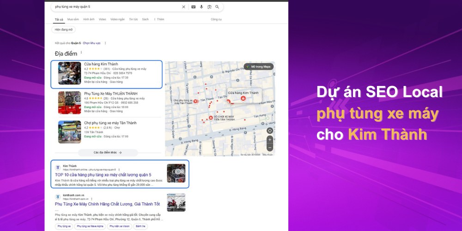Click kimthanh.com.vn result image thumbnail

point(176,202)
